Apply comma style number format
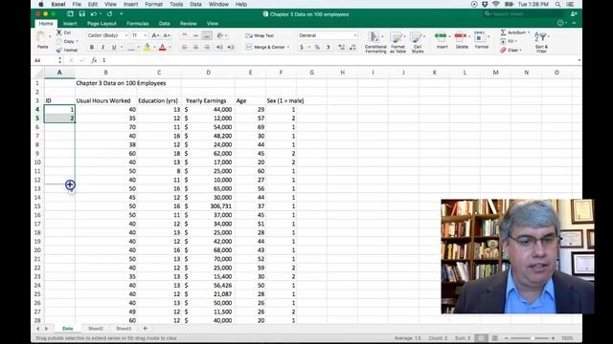 tap(329, 47)
